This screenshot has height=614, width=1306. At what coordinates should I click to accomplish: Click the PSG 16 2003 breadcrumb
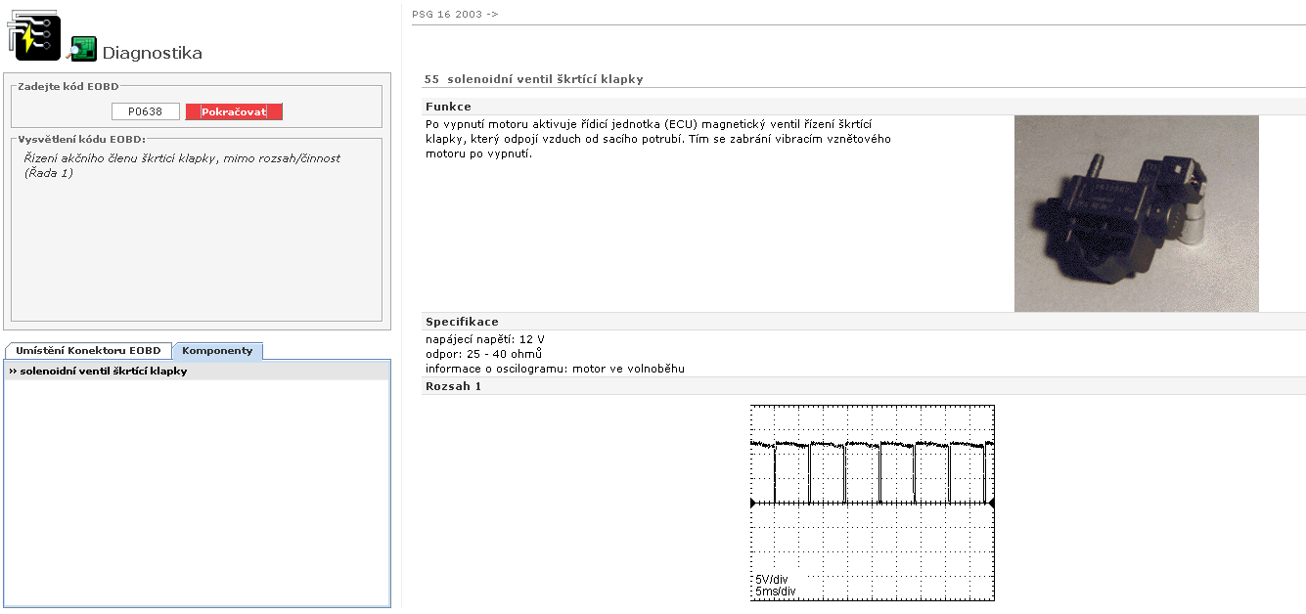click(x=455, y=15)
